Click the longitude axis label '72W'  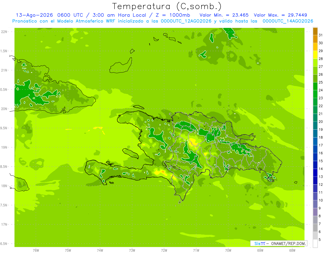click(164, 250)
